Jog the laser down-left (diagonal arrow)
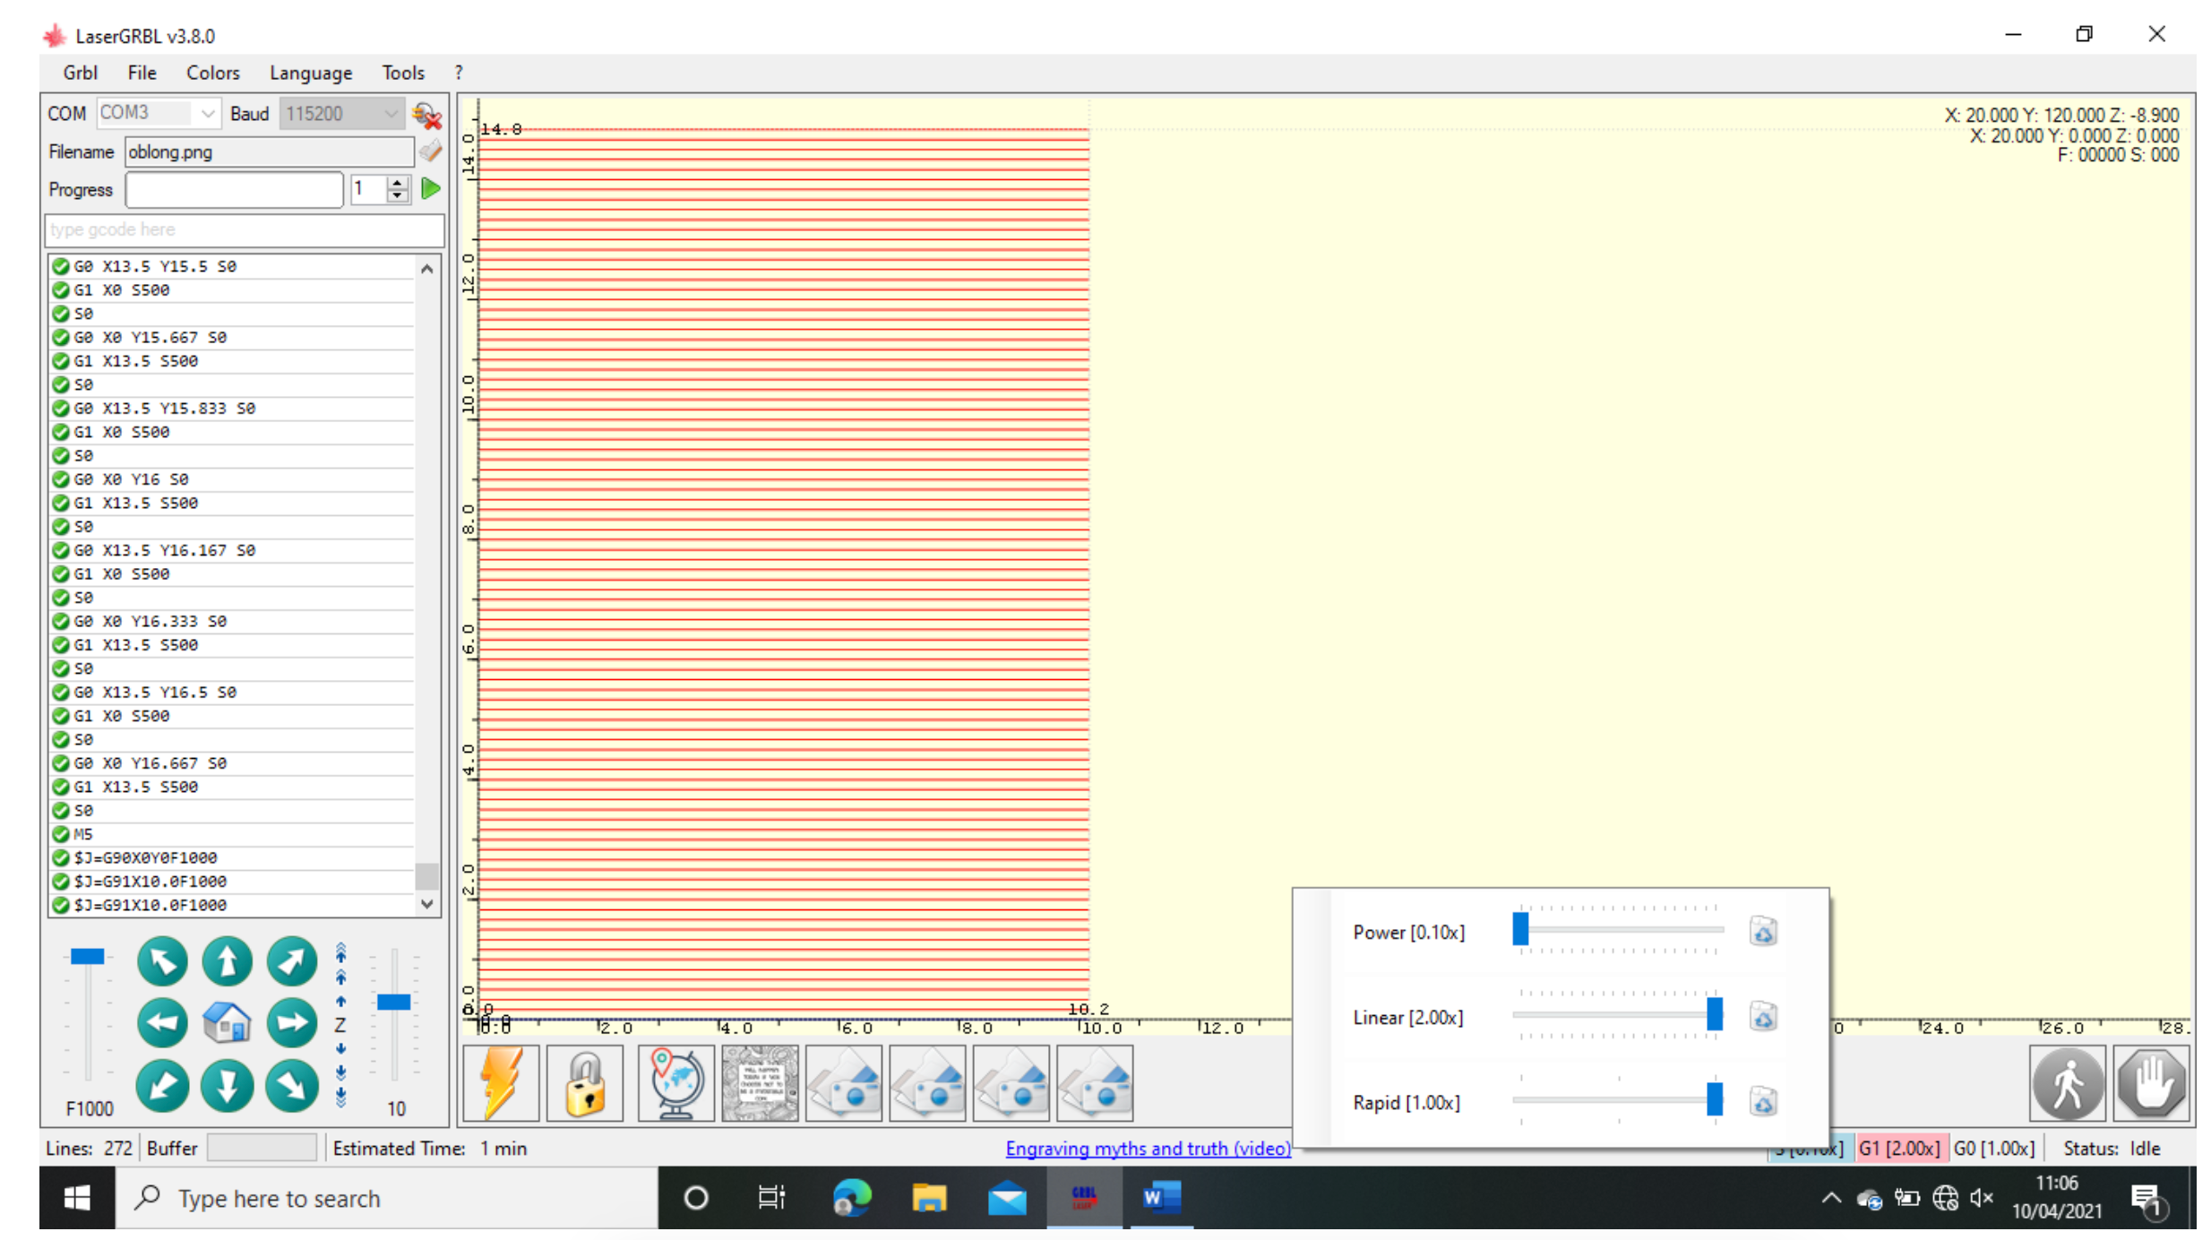 point(162,1086)
